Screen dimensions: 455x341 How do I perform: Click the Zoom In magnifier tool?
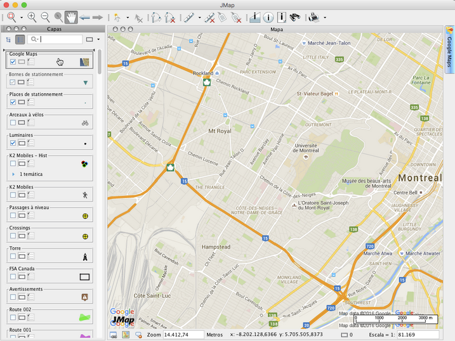point(32,17)
